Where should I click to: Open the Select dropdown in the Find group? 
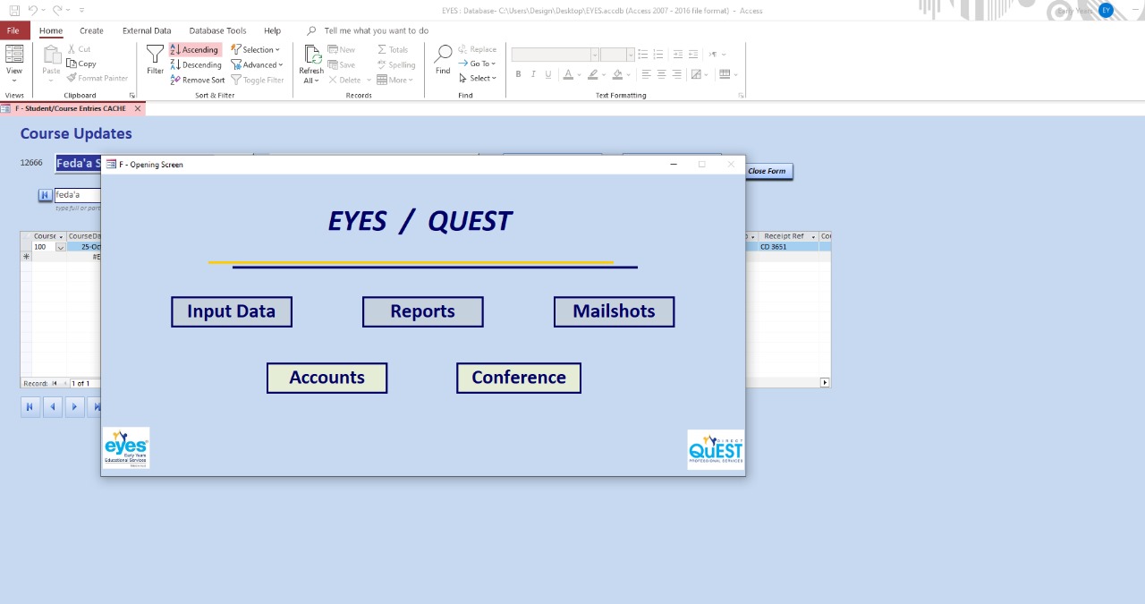click(x=477, y=78)
